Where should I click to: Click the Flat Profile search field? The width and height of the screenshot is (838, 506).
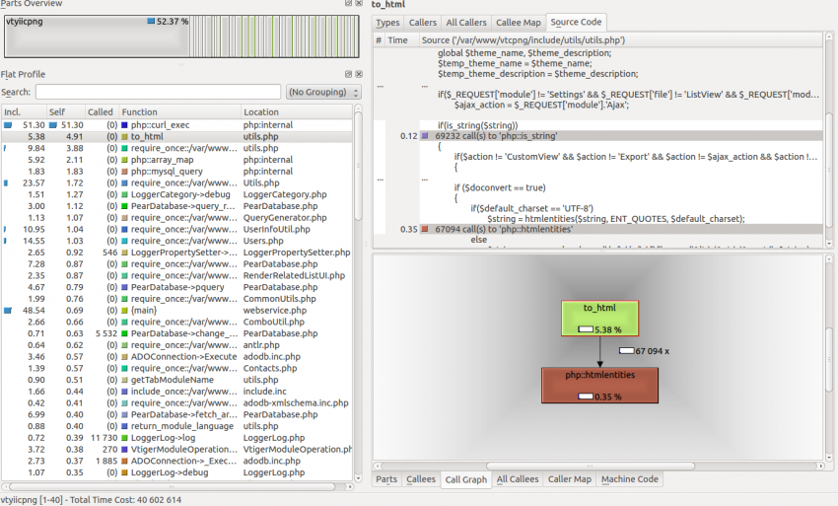tap(158, 92)
